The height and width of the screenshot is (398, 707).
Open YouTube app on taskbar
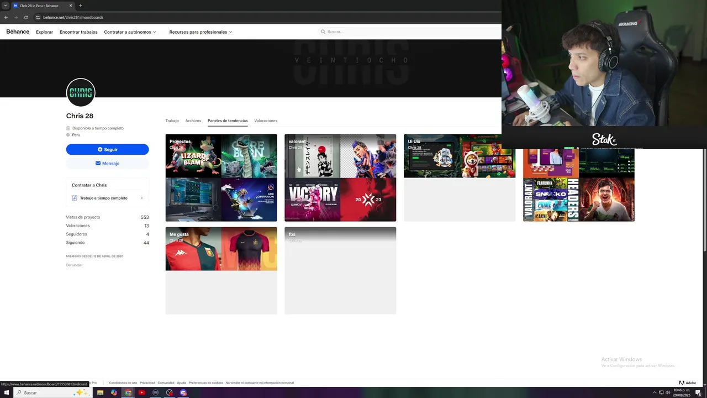pos(141,392)
